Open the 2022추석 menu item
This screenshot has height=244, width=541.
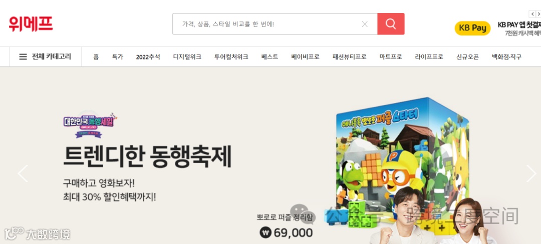[x=148, y=57]
